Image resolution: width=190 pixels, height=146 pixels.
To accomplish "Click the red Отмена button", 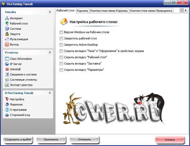I will coord(170,140).
